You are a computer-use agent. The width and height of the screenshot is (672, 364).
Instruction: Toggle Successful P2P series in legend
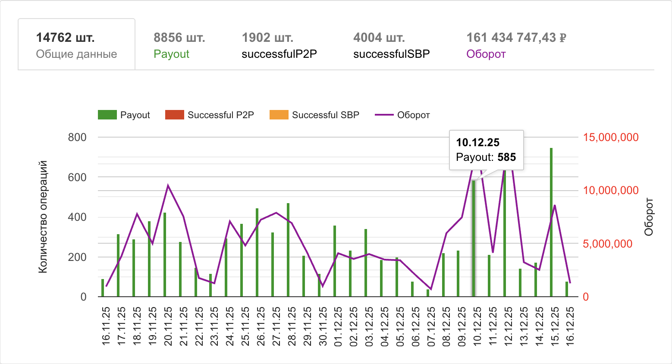click(210, 115)
